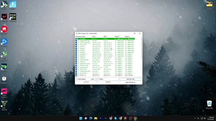
Task: Open network and volume quick settings
Action: pyautogui.click(x=203, y=118)
